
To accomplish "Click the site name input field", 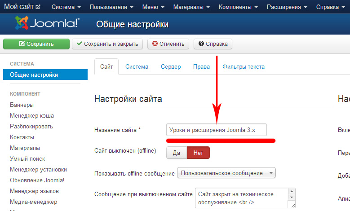I will click(216, 130).
